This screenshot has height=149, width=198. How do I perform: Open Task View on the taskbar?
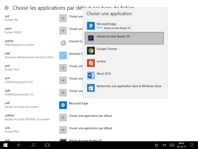tap(47, 145)
